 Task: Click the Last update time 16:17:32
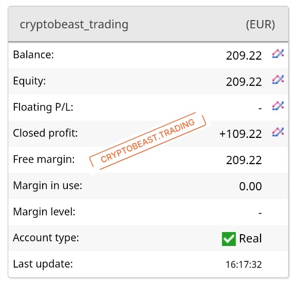244,265
